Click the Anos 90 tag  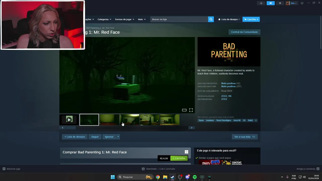(x=237, y=120)
